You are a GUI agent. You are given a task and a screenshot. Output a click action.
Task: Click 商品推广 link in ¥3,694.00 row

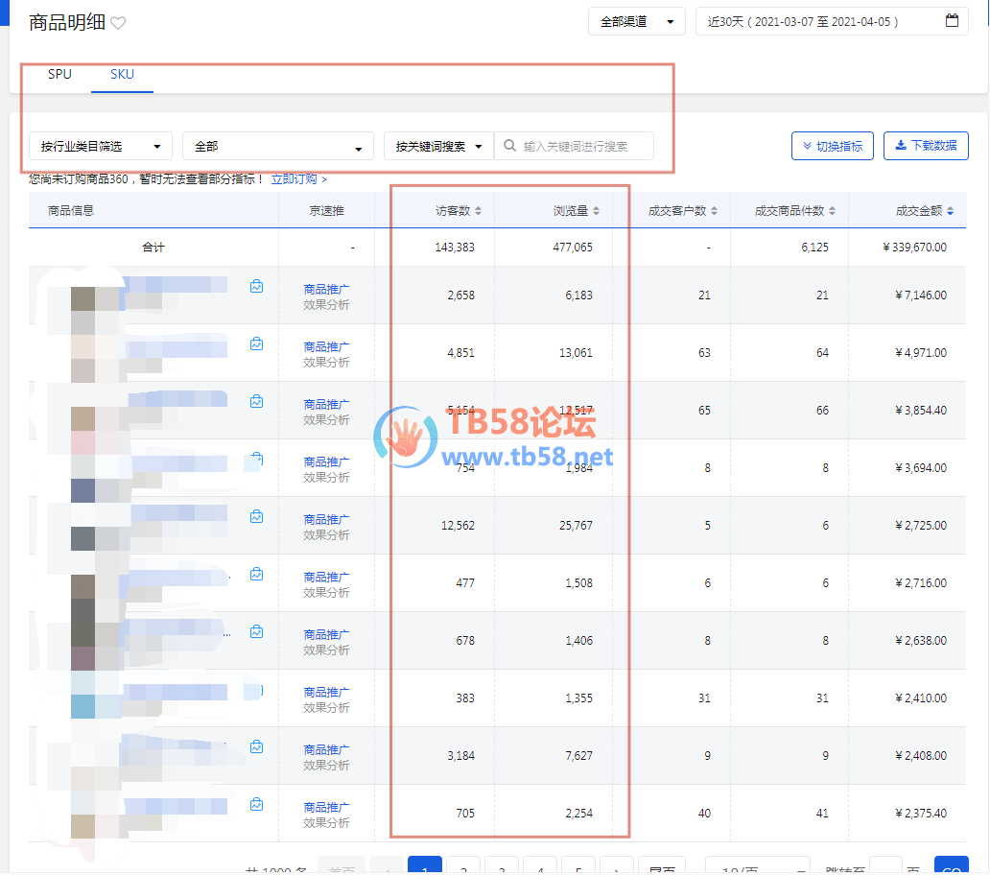(326, 461)
